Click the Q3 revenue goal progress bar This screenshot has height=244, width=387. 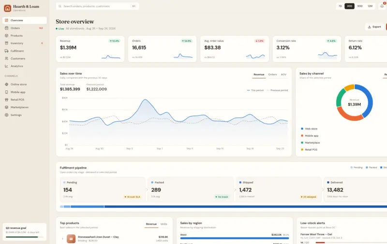pos(24,237)
